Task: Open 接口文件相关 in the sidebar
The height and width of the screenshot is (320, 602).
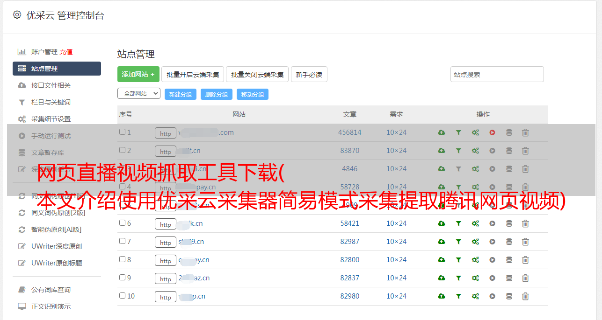Action: tap(51, 85)
